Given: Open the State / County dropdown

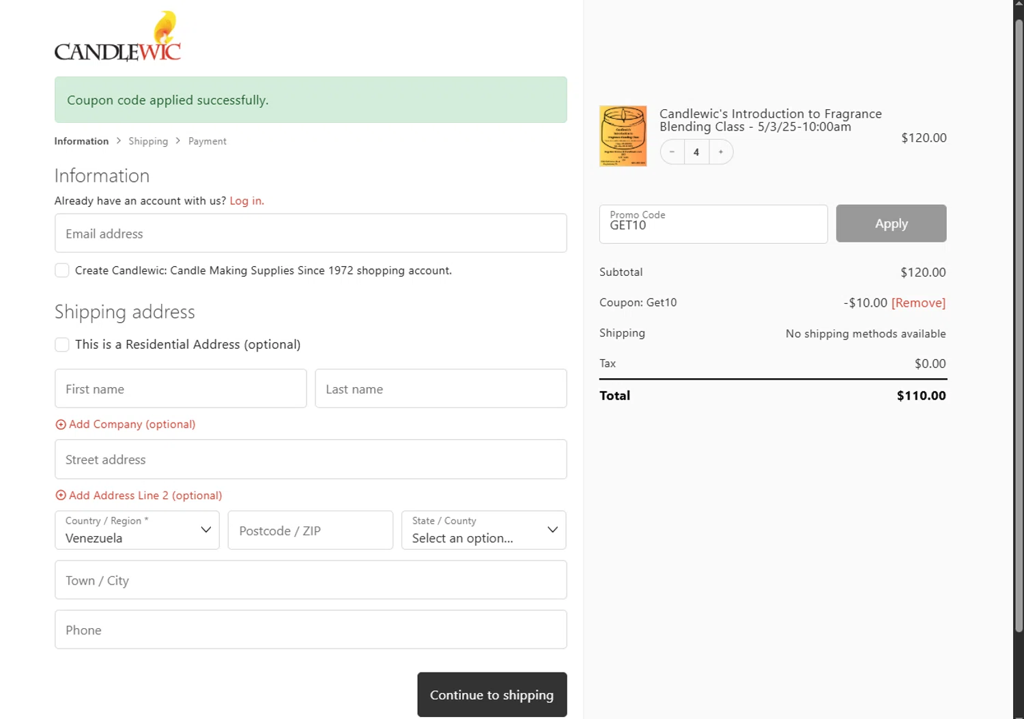Looking at the screenshot, I should pos(484,530).
